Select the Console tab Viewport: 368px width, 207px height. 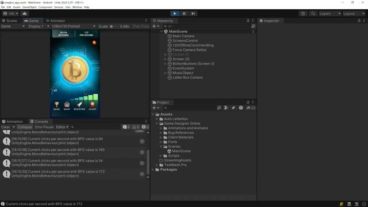39,121
